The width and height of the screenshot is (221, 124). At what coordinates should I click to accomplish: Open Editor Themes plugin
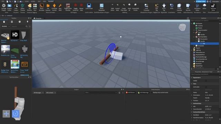[x=22, y=7]
